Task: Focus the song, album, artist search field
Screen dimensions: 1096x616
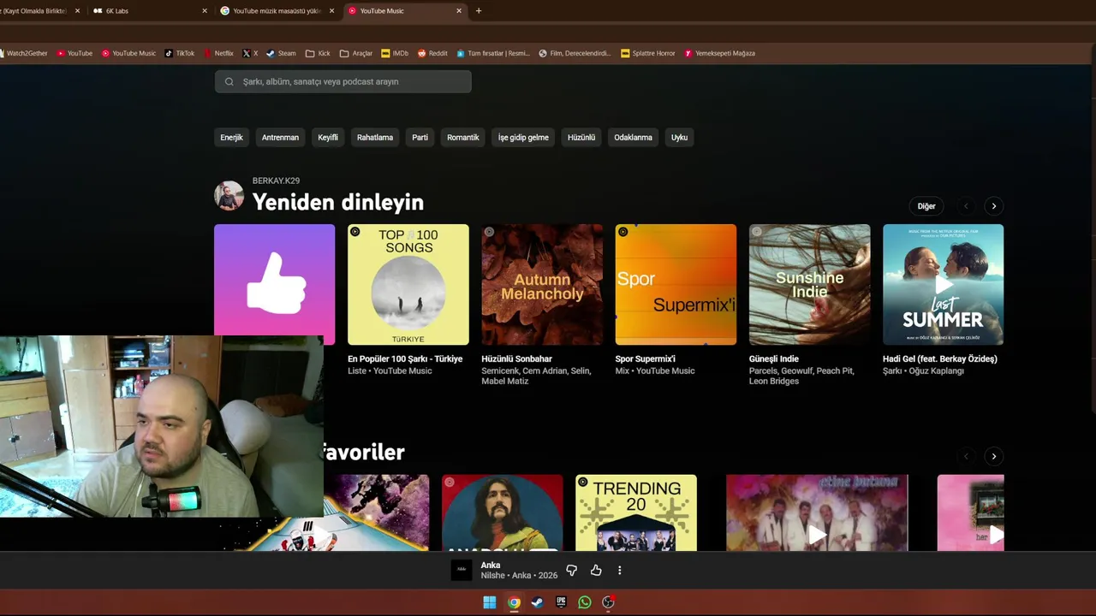Action: tap(342, 82)
